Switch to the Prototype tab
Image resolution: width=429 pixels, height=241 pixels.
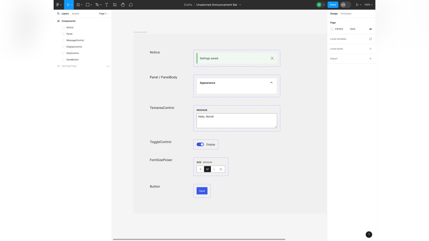click(346, 13)
